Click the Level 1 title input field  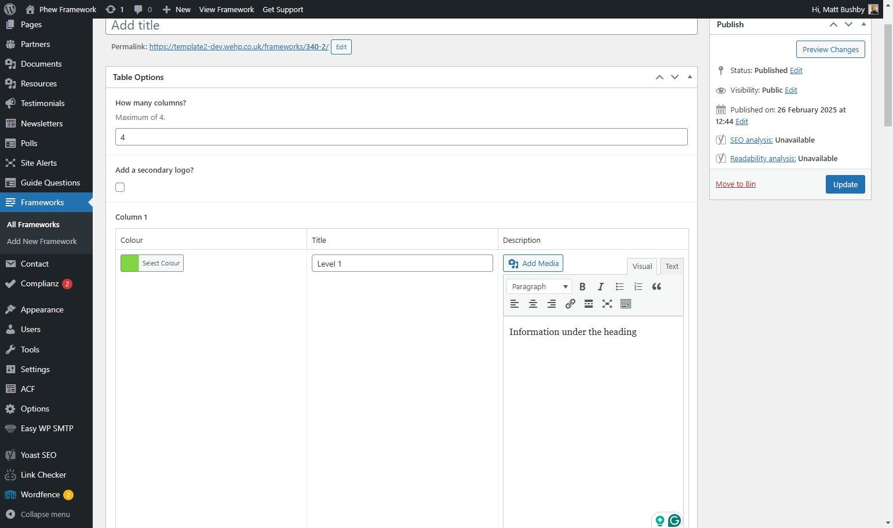pyautogui.click(x=402, y=264)
